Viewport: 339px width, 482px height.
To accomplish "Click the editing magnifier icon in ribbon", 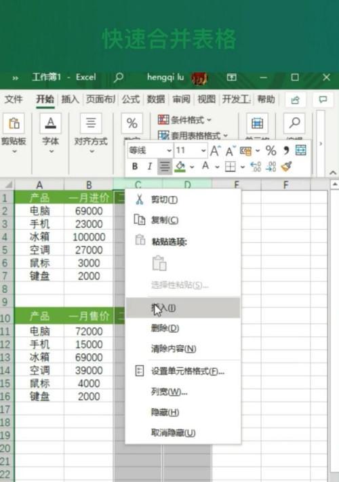I will [294, 123].
